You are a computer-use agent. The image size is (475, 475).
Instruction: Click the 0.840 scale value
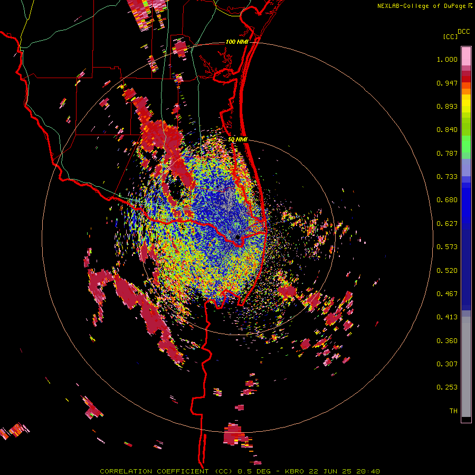pyautogui.click(x=447, y=130)
